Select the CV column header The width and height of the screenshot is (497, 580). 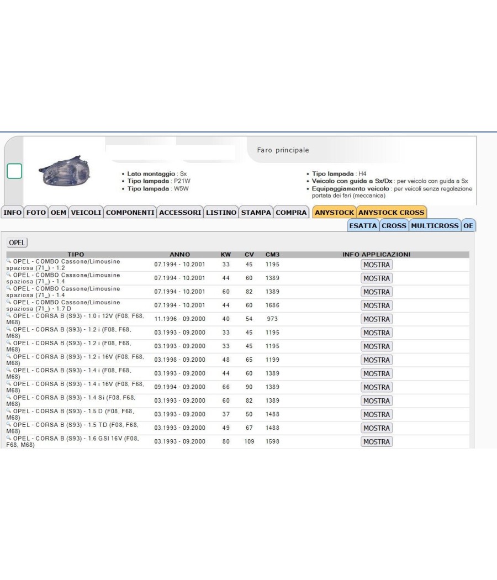pyautogui.click(x=249, y=255)
